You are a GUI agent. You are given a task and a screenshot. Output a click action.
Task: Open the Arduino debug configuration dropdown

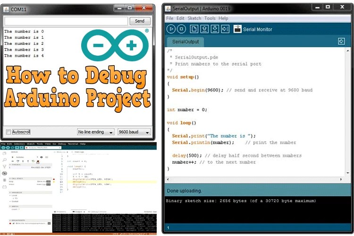click(26, 157)
